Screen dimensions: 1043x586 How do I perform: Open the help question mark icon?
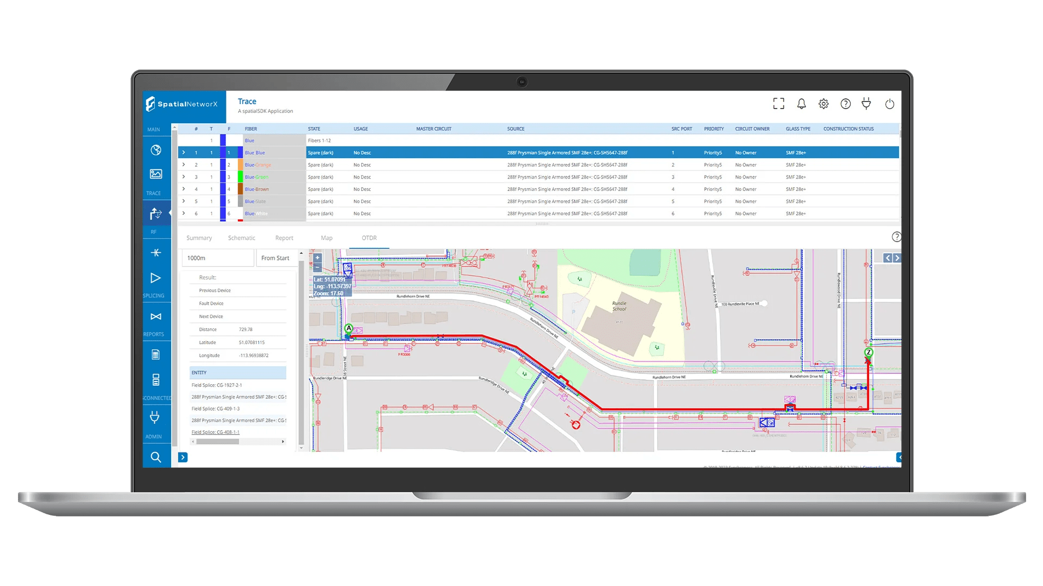tap(845, 104)
